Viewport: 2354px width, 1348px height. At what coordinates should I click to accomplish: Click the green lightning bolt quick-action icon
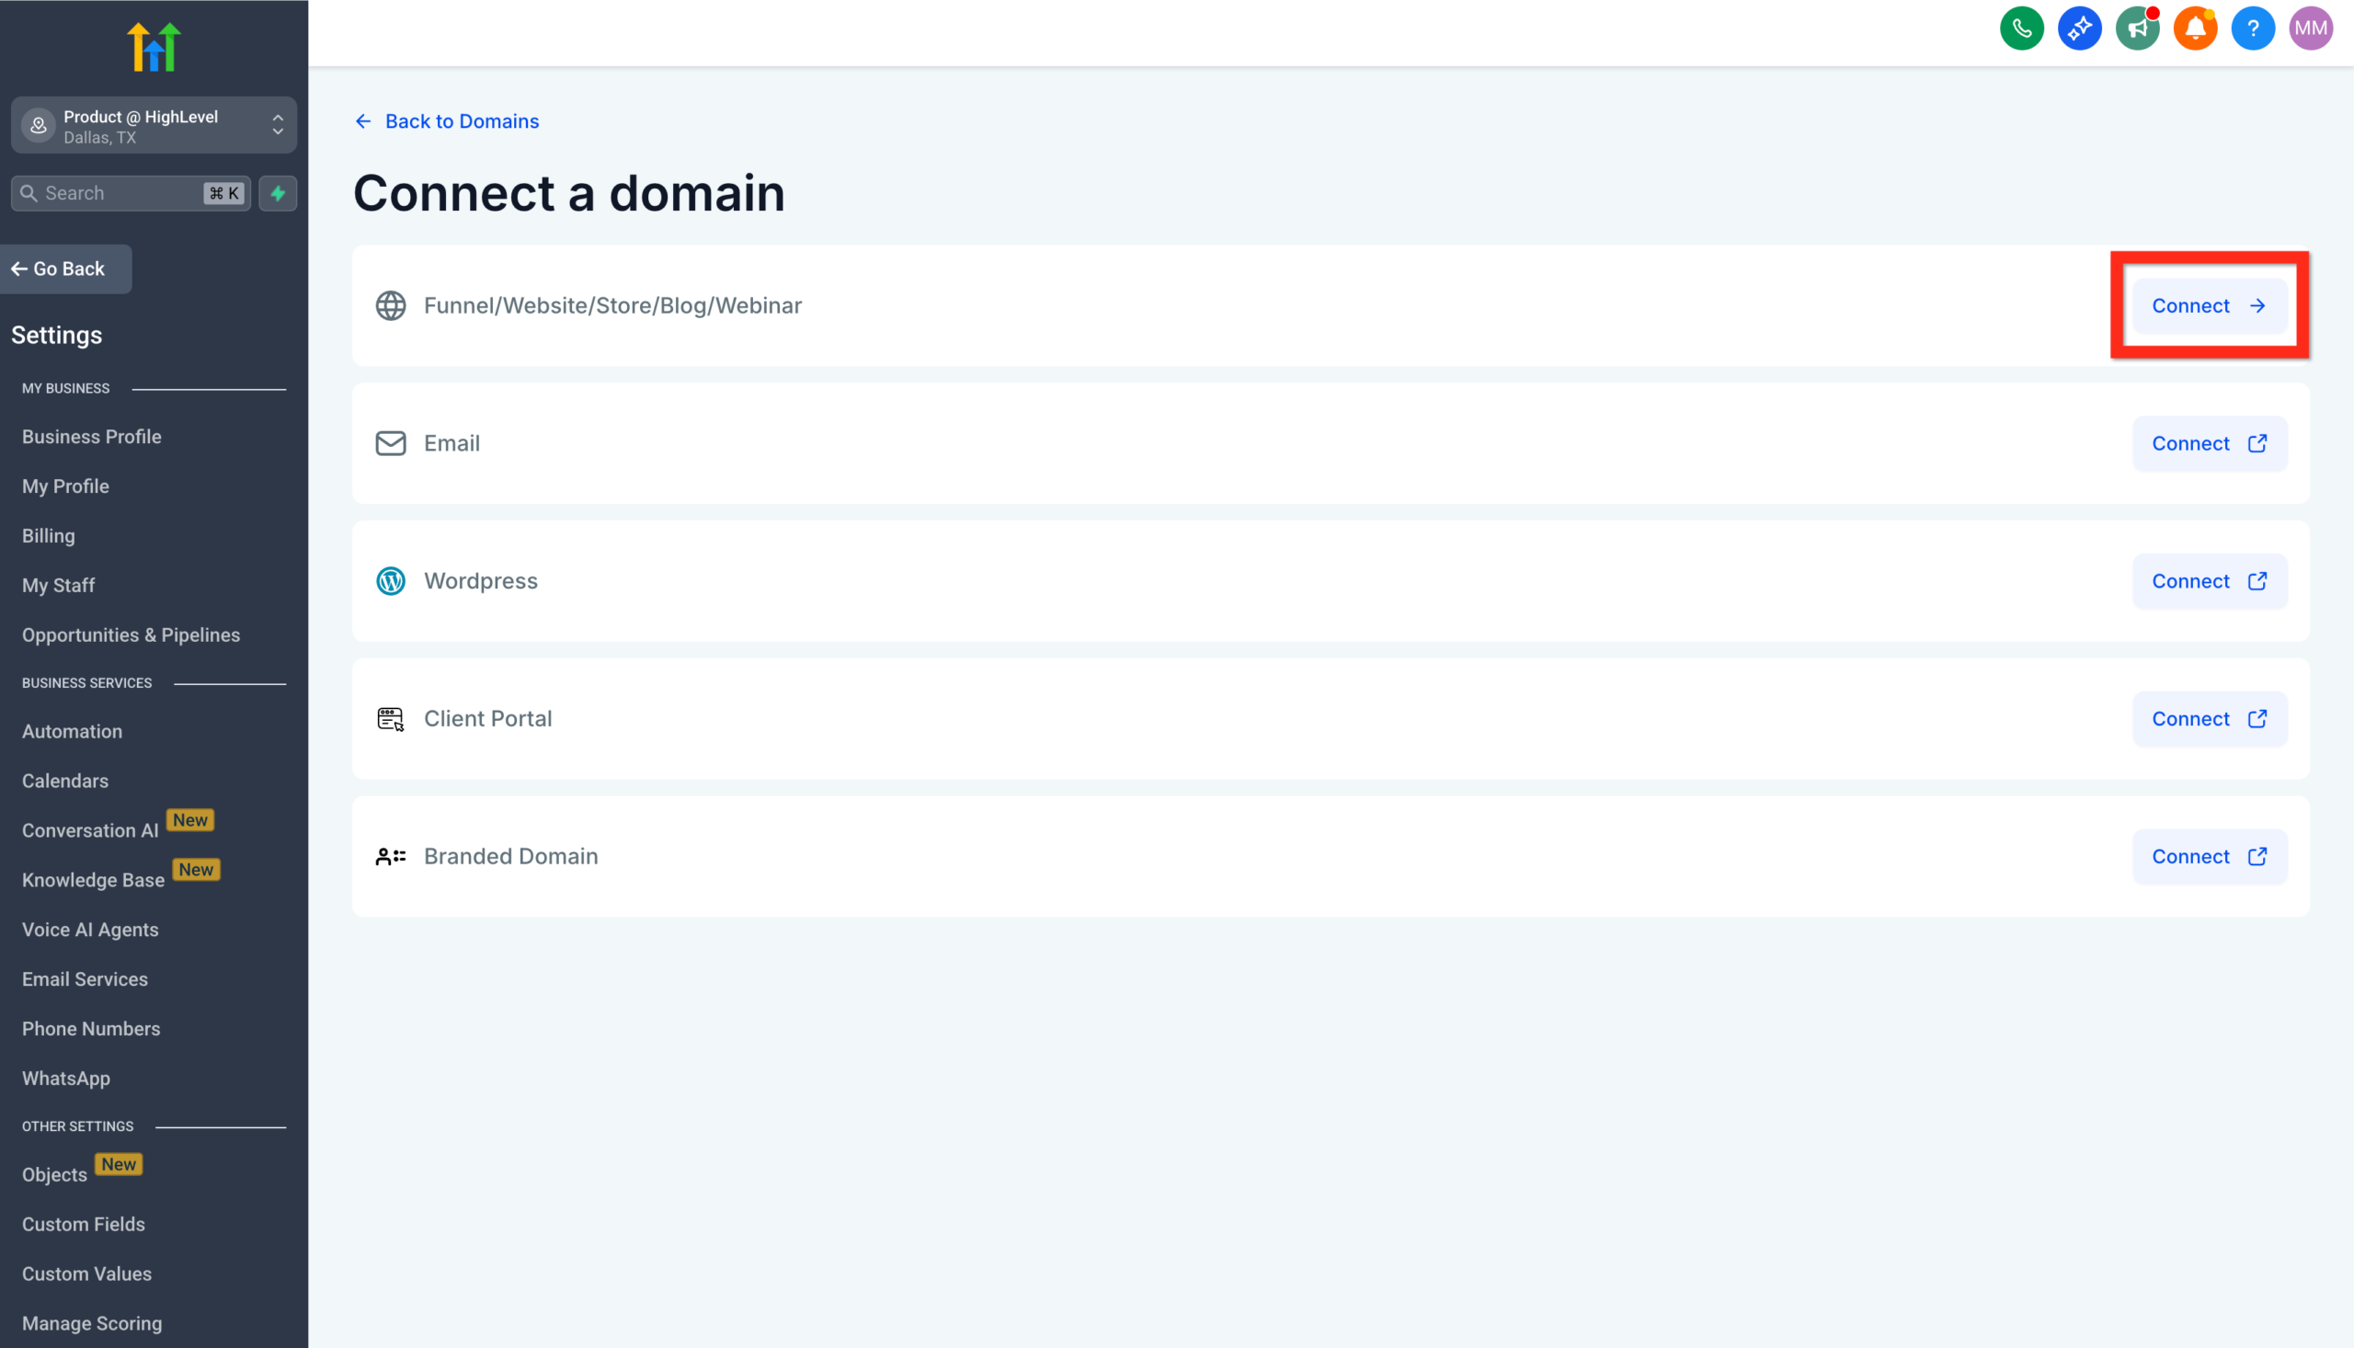coord(278,192)
